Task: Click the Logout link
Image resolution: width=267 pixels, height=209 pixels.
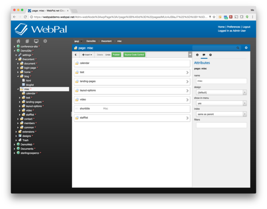Action: pos(246,27)
